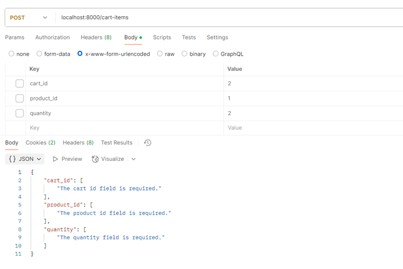Open the response Cookies tab
403x269 pixels.
40,143
